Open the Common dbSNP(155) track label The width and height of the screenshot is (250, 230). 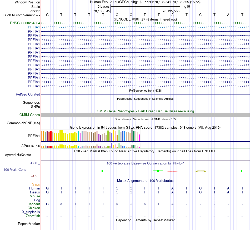pyautogui.click(x=23, y=123)
